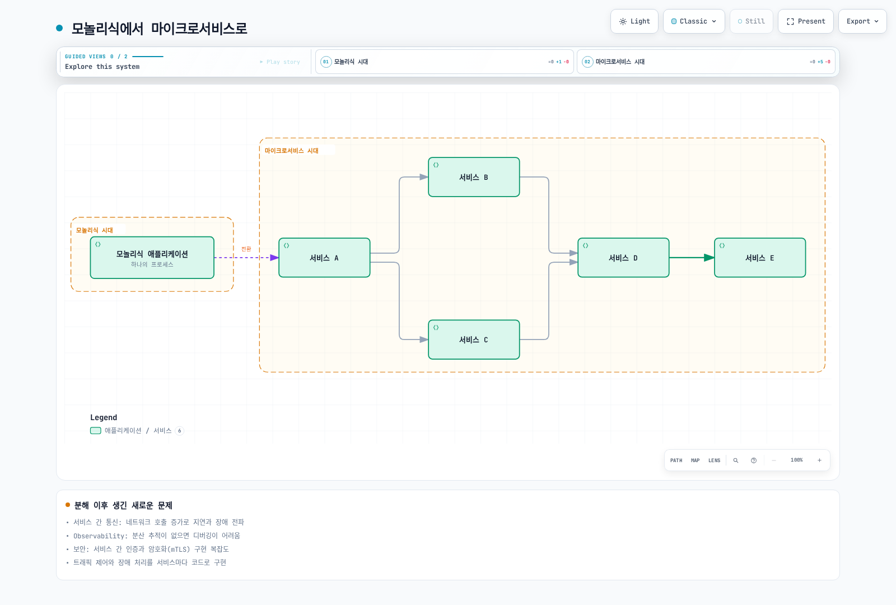Select the 모놀리식 애플리케이션 node
Viewport: 896px width, 605px height.
click(x=152, y=258)
